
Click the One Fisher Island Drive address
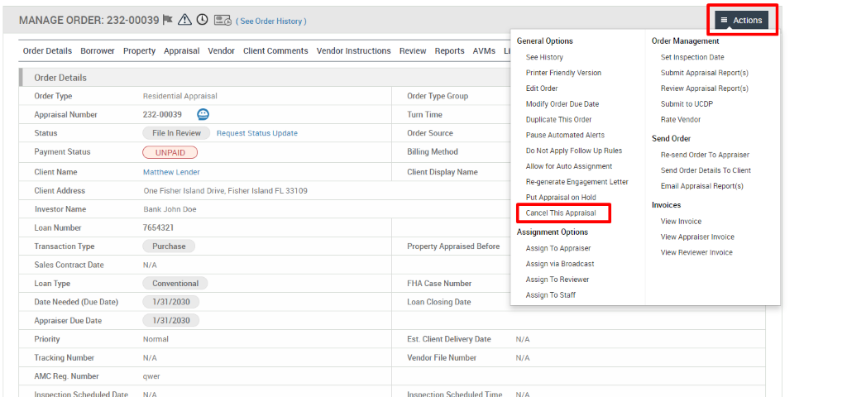tap(226, 191)
